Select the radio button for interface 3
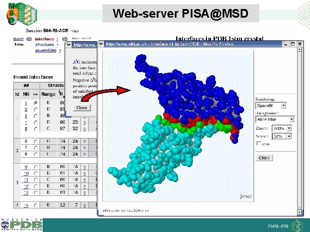Image resolution: width=310 pixels, height=232 pixels. tap(36, 116)
